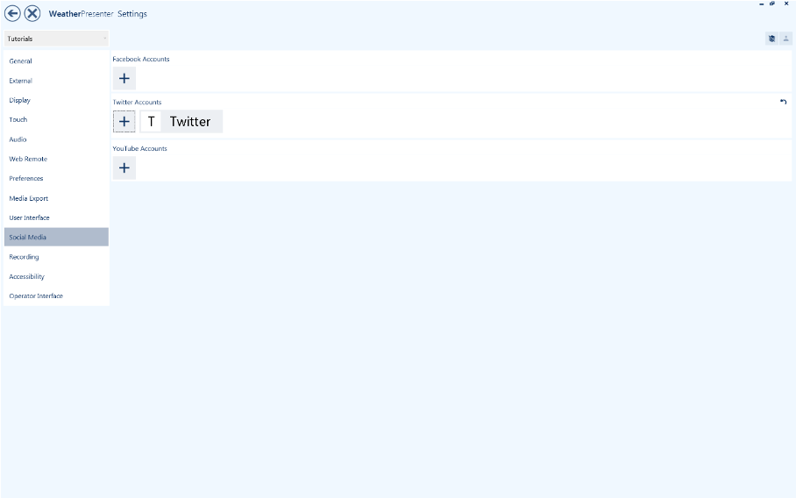Open the Web Remote settings section
Screen dimensions: 796x498
[x=56, y=159]
